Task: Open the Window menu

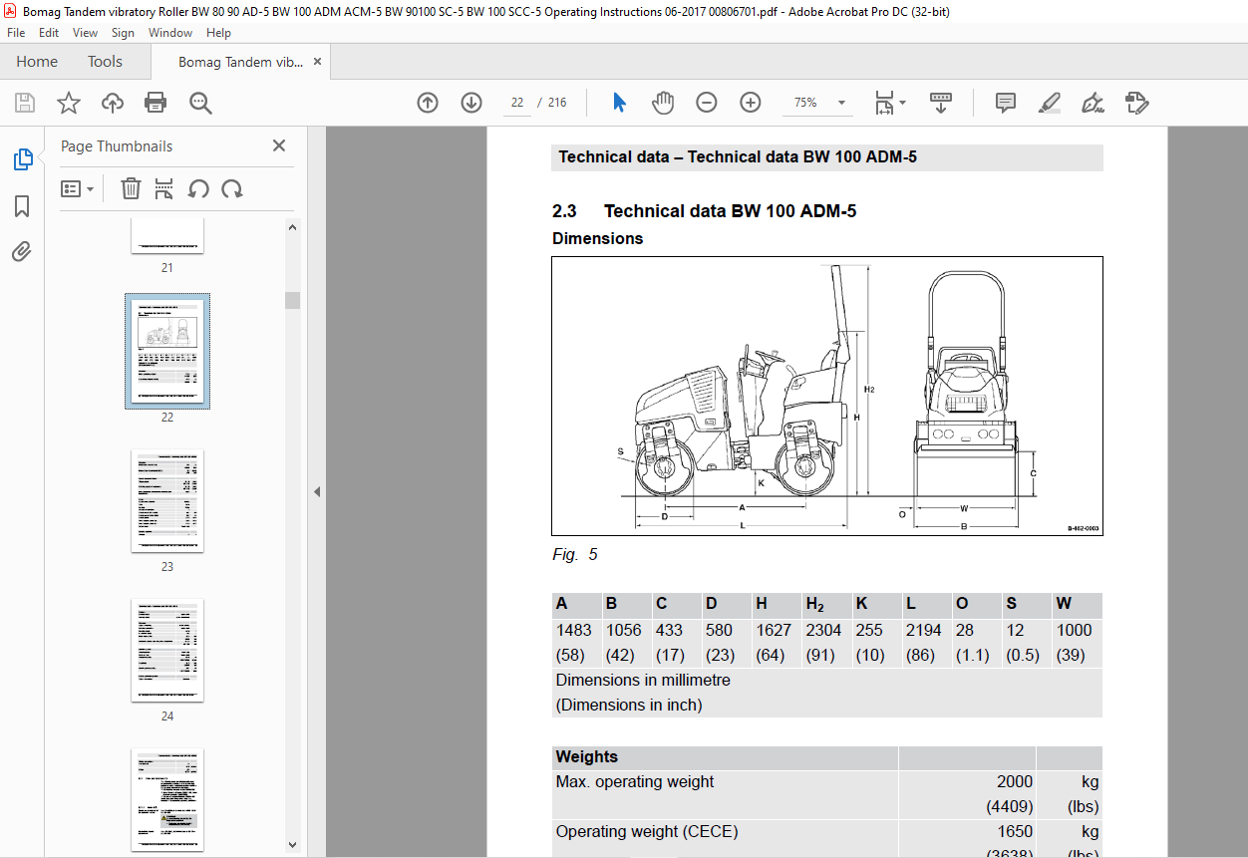Action: (x=170, y=33)
